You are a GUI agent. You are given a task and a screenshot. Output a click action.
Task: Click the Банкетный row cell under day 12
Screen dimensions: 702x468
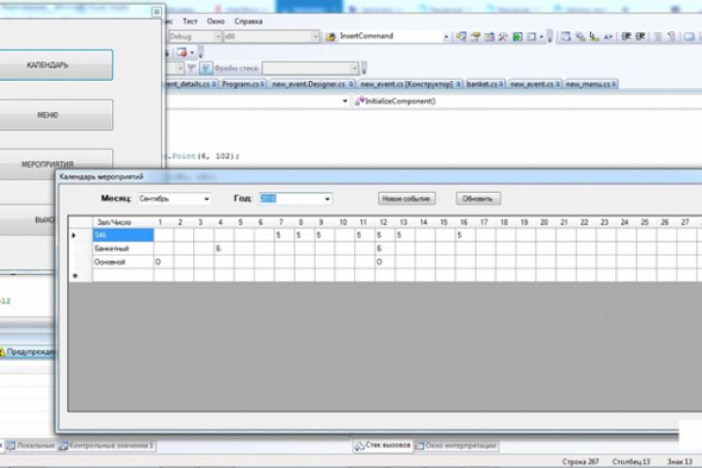[385, 249]
